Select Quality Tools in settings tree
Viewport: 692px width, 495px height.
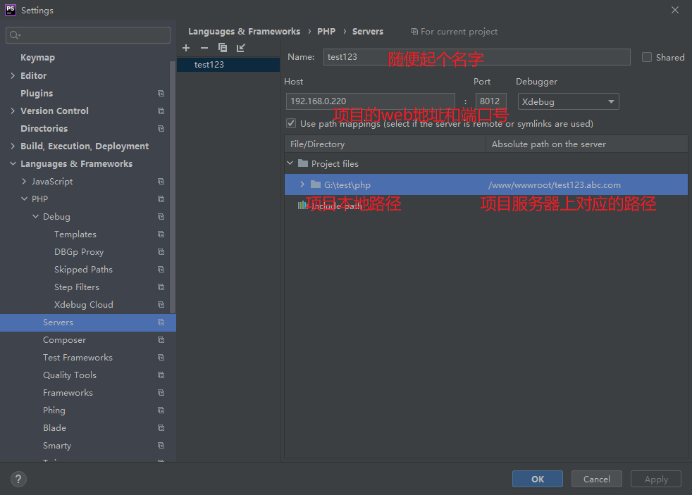[x=70, y=375]
